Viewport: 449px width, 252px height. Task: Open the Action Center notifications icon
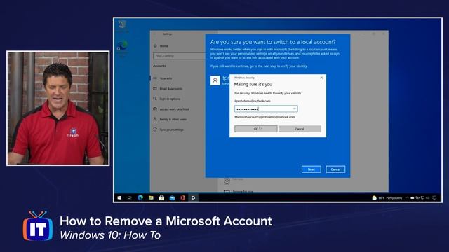coord(434,197)
